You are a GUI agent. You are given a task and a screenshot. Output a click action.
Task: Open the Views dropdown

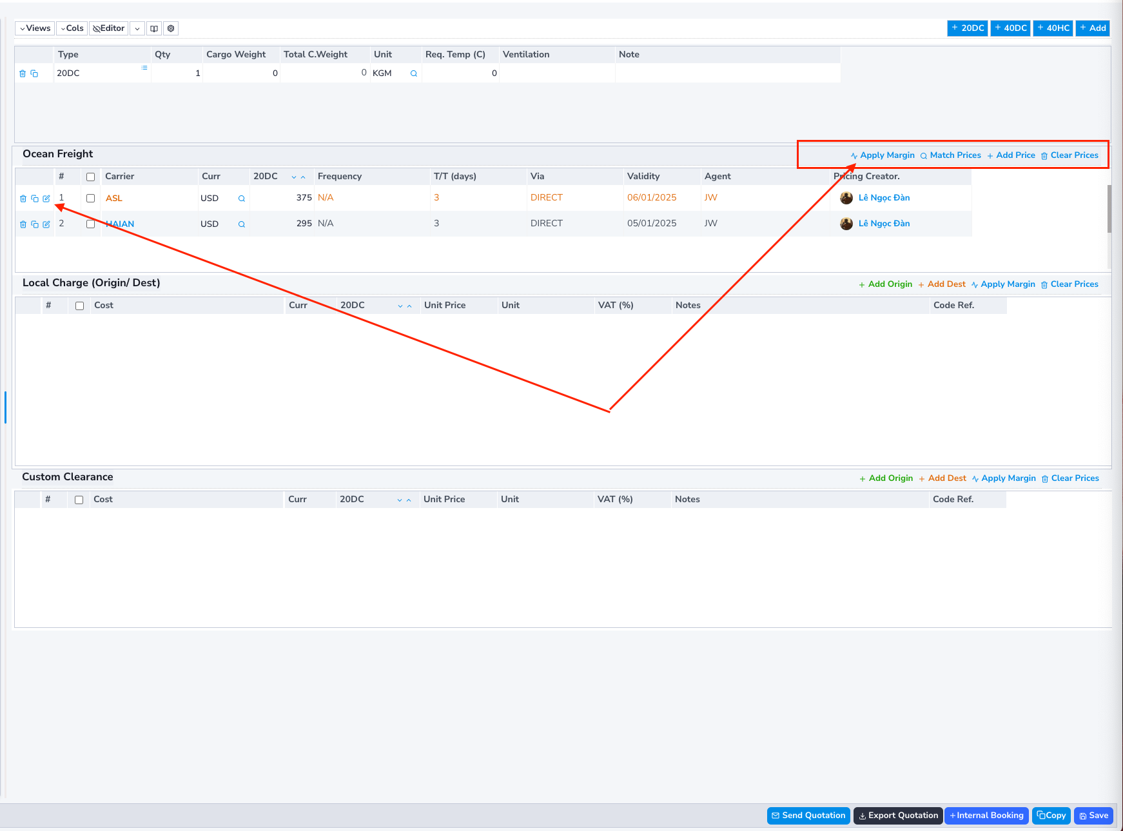34,28
